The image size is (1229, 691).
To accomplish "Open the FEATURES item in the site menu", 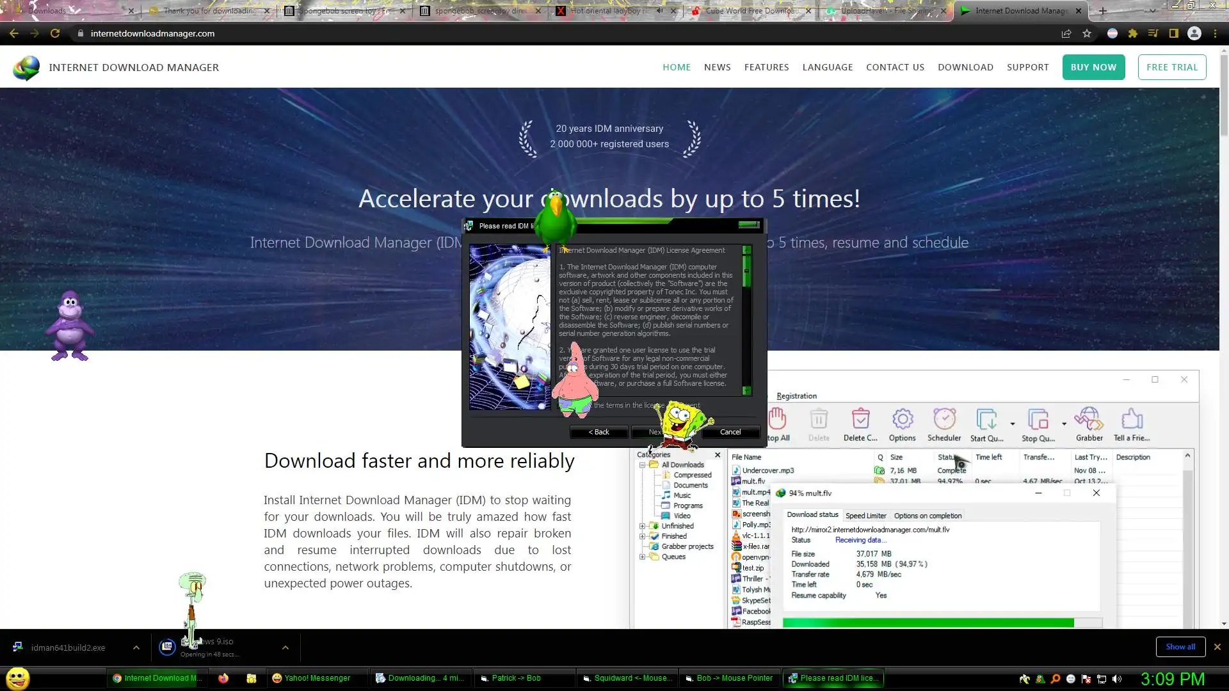I will (766, 67).
